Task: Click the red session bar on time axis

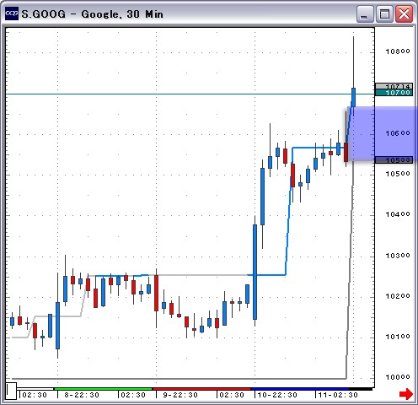Action: 201,389
